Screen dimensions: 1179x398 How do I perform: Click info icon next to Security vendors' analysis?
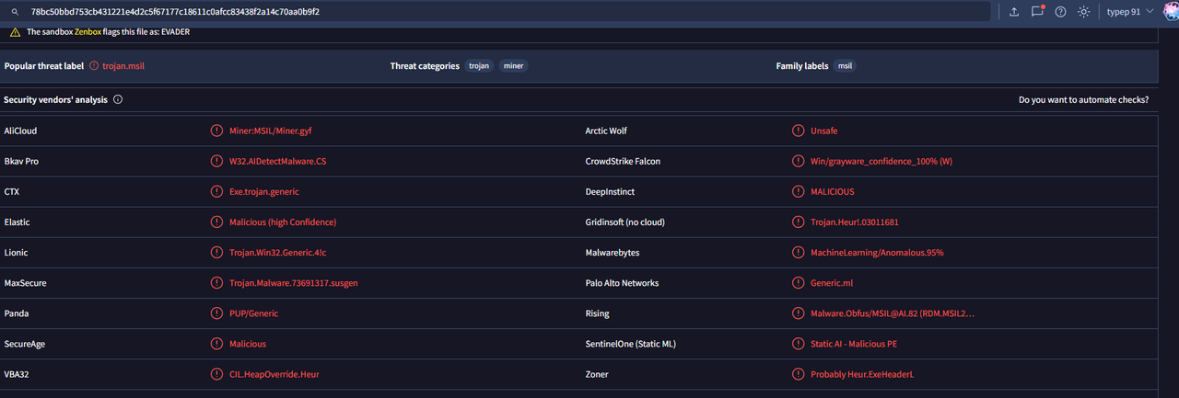click(x=118, y=99)
